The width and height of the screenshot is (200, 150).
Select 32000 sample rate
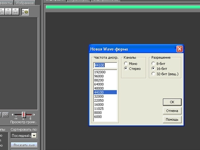[x=105, y=96]
